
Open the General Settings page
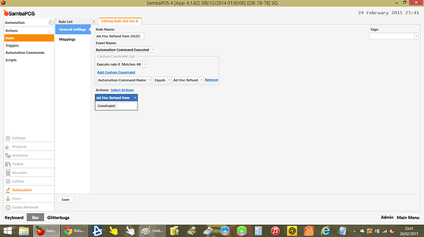point(73,29)
